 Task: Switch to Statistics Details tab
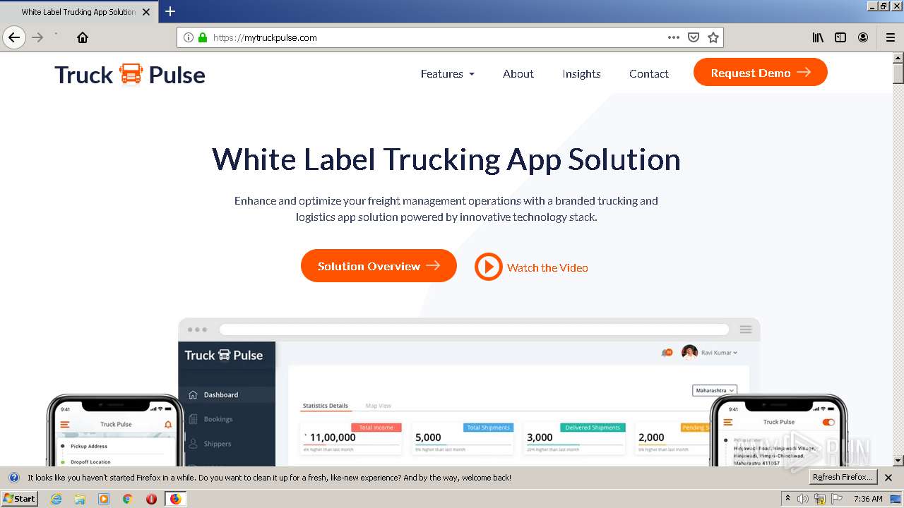[326, 406]
